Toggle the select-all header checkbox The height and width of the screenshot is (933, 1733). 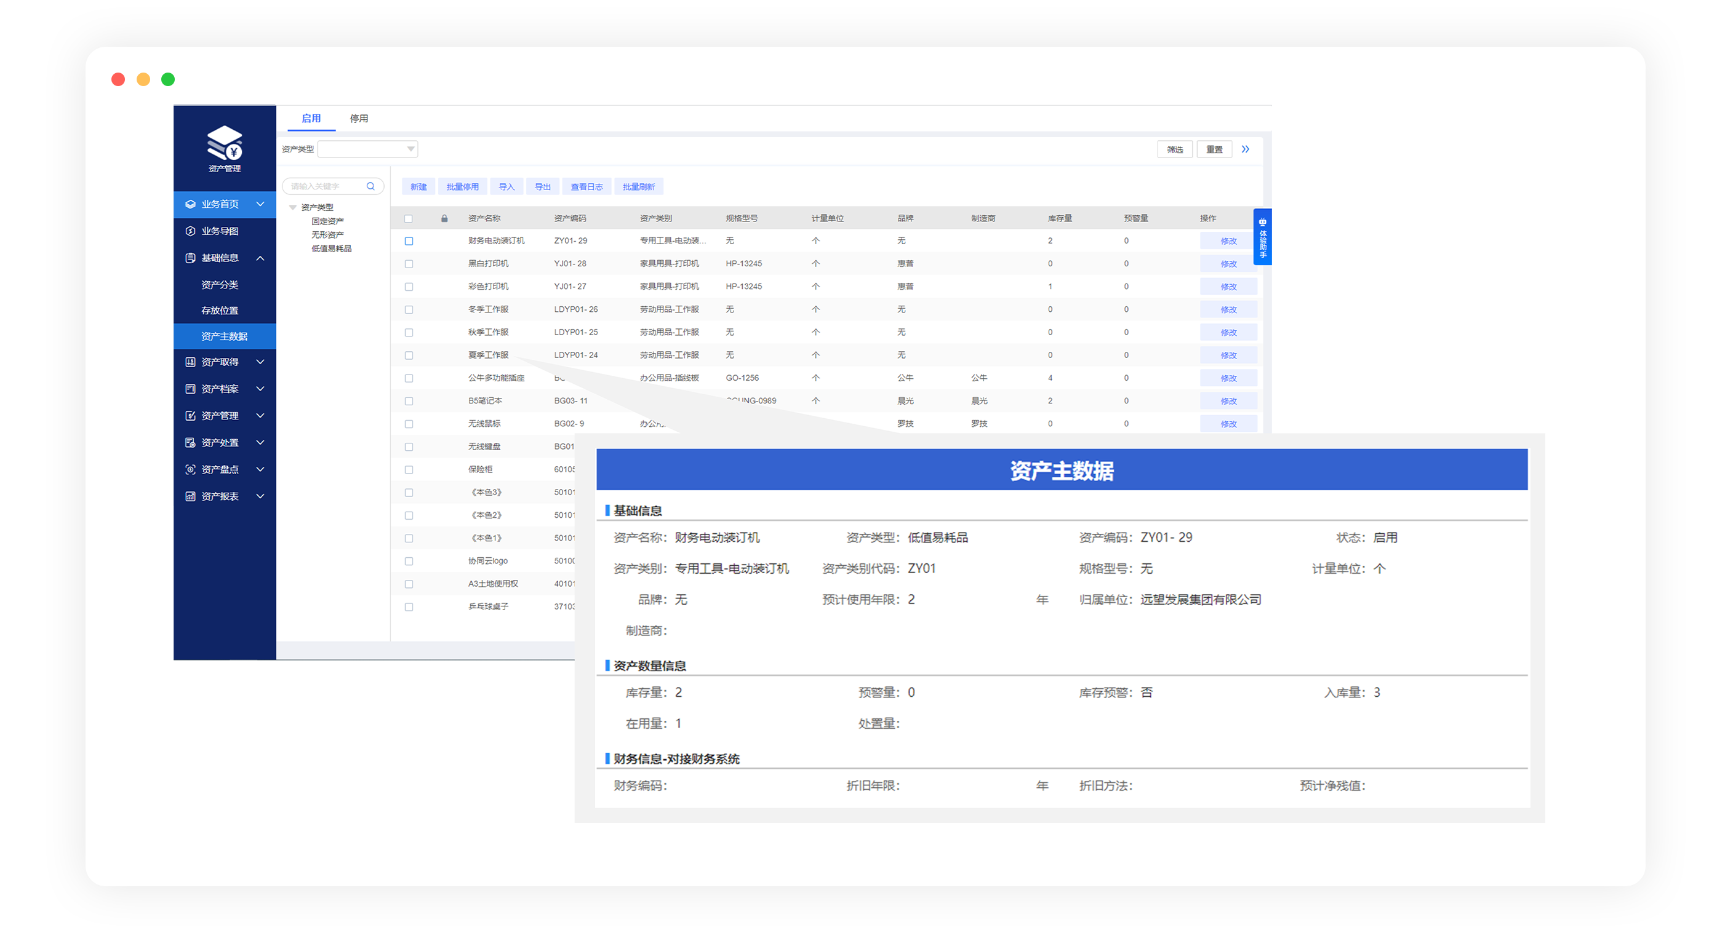coord(409,219)
